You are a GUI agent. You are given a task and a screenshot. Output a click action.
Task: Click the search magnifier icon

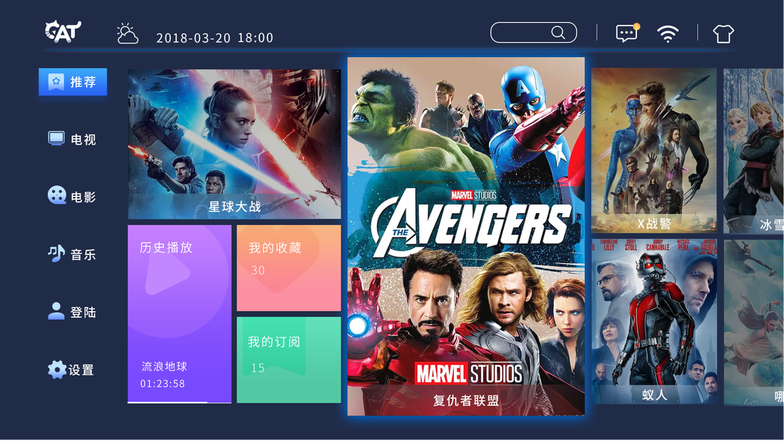pos(558,32)
